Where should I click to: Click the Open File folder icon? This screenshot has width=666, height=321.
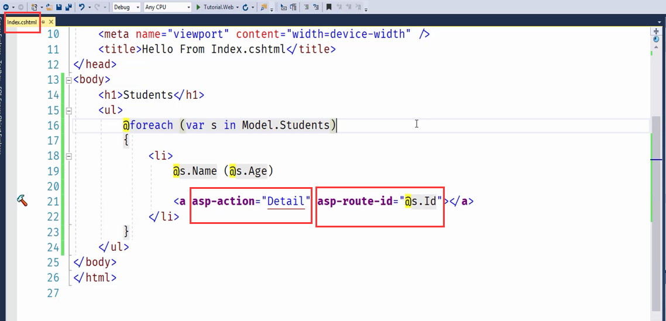click(50, 7)
